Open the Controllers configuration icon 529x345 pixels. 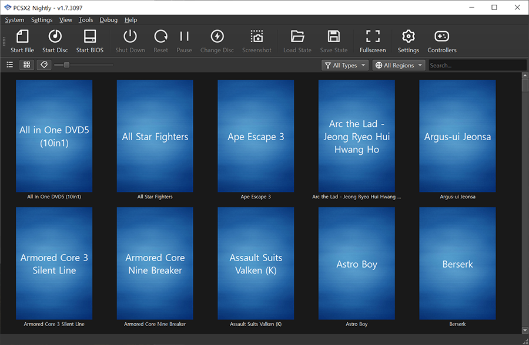(441, 41)
